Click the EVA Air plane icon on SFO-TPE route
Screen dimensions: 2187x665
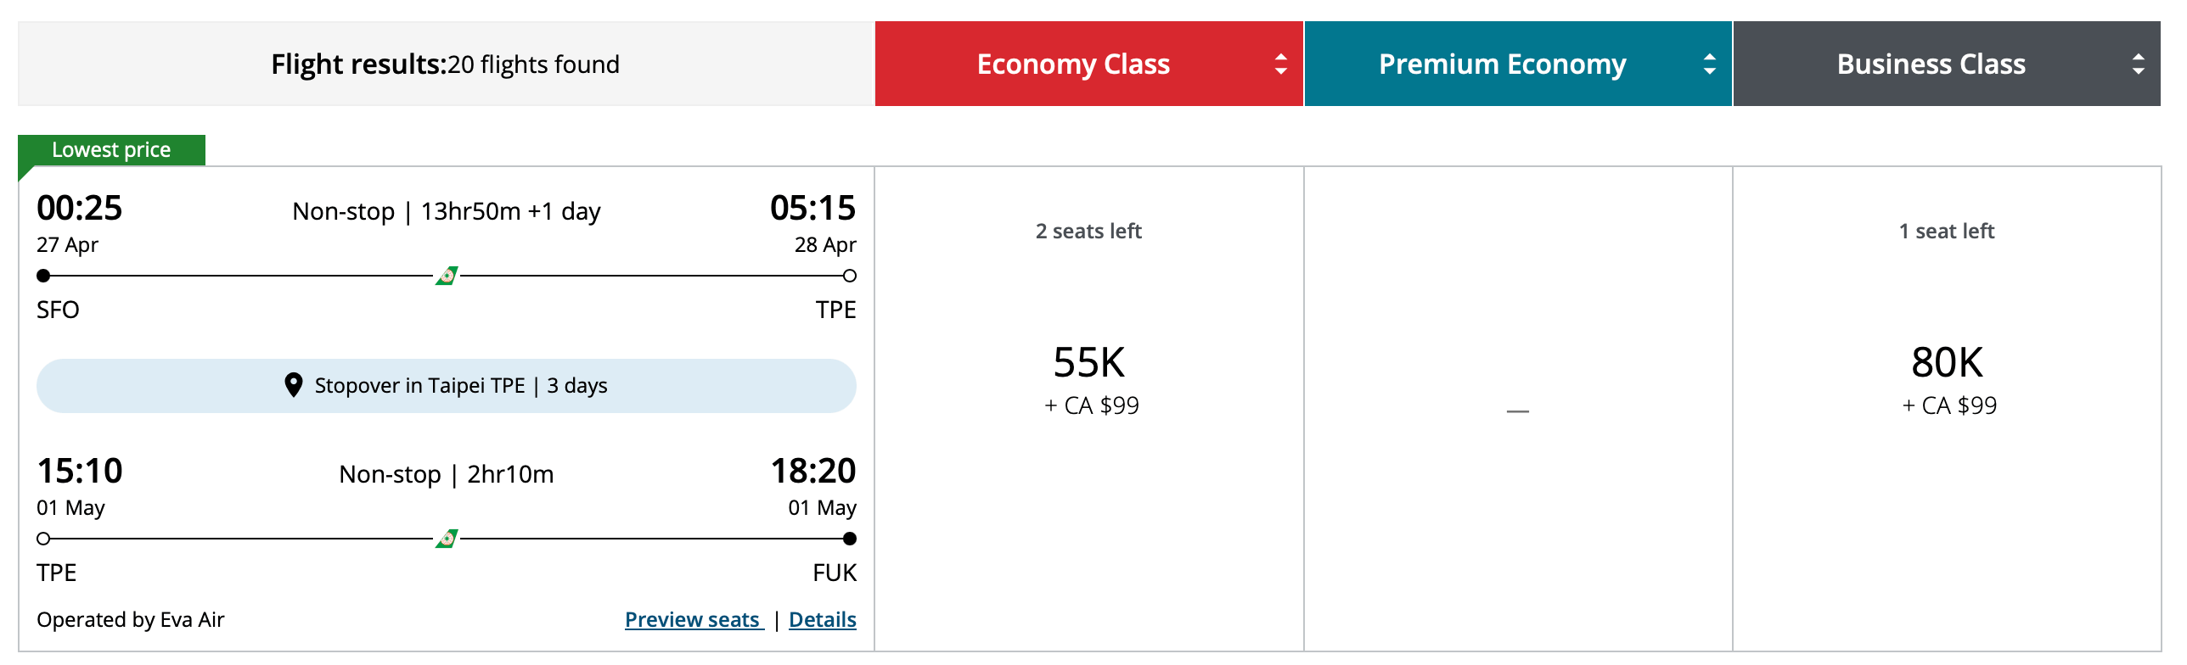[447, 275]
